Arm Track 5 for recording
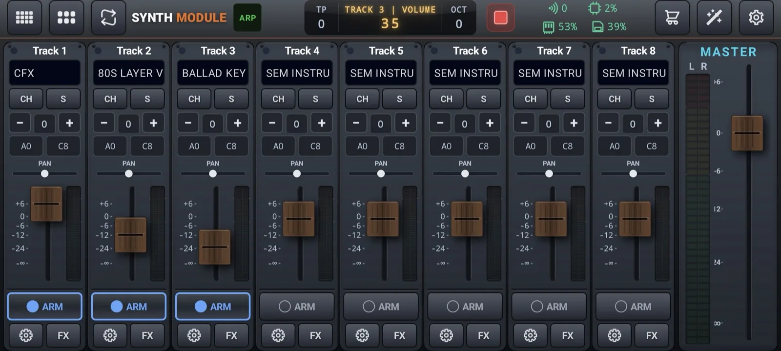This screenshot has height=351, width=781. click(x=381, y=307)
